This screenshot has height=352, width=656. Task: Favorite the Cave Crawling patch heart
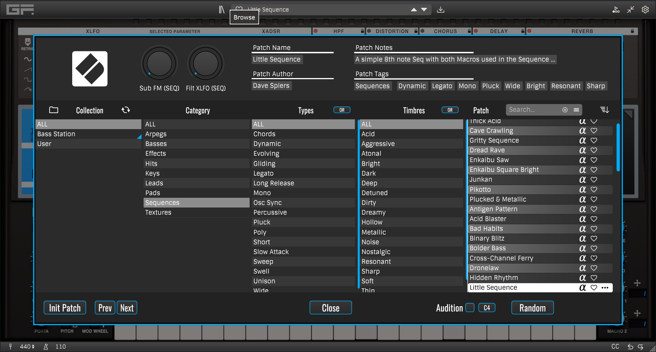[x=594, y=131]
